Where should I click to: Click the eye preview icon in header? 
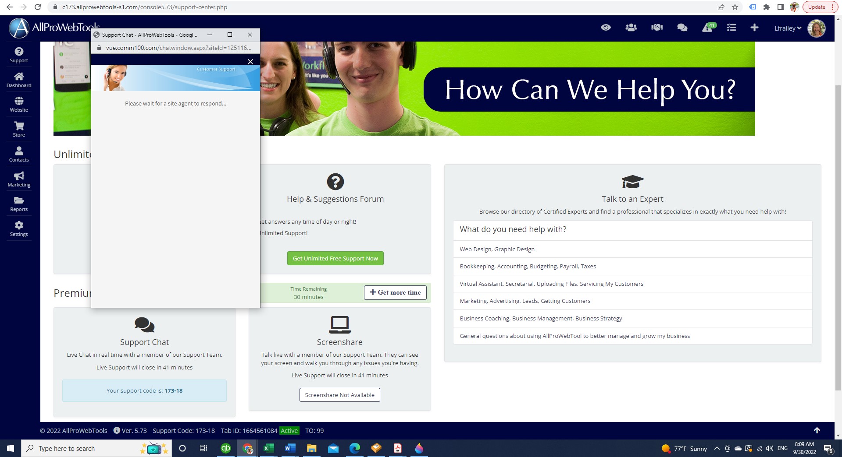pyautogui.click(x=606, y=28)
